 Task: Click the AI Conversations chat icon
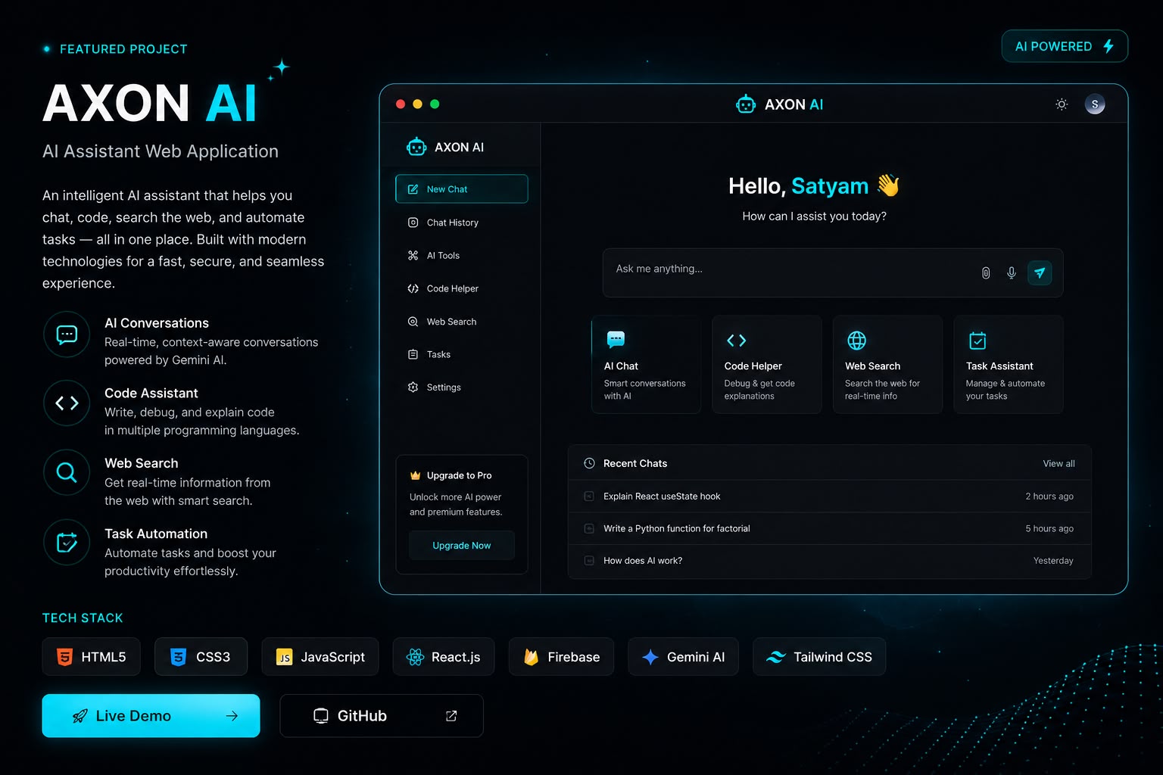pos(67,335)
